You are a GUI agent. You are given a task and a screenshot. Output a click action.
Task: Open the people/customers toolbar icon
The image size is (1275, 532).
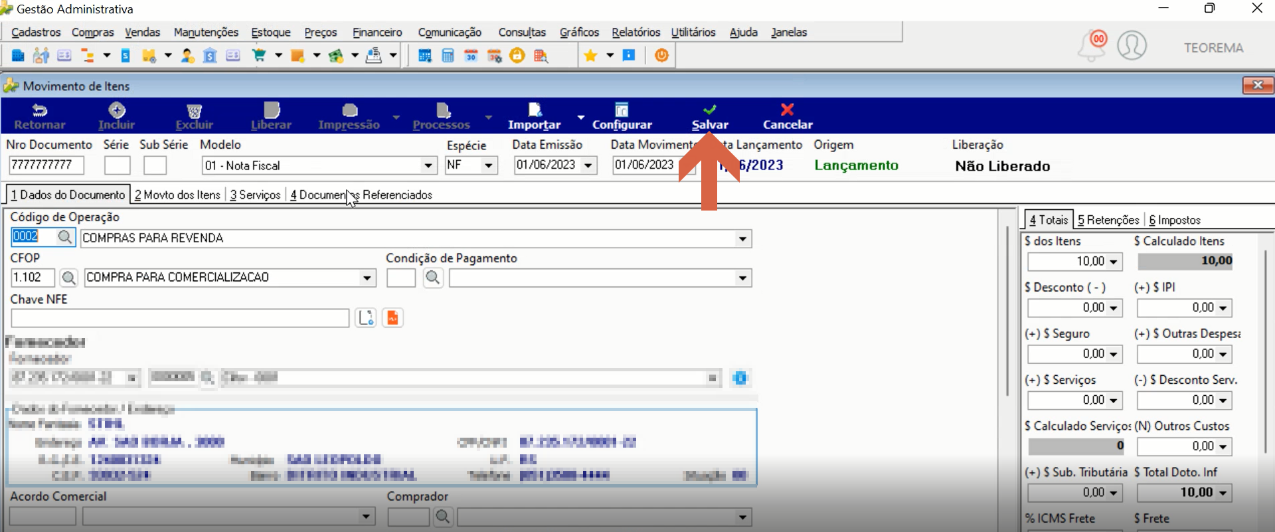coord(41,56)
